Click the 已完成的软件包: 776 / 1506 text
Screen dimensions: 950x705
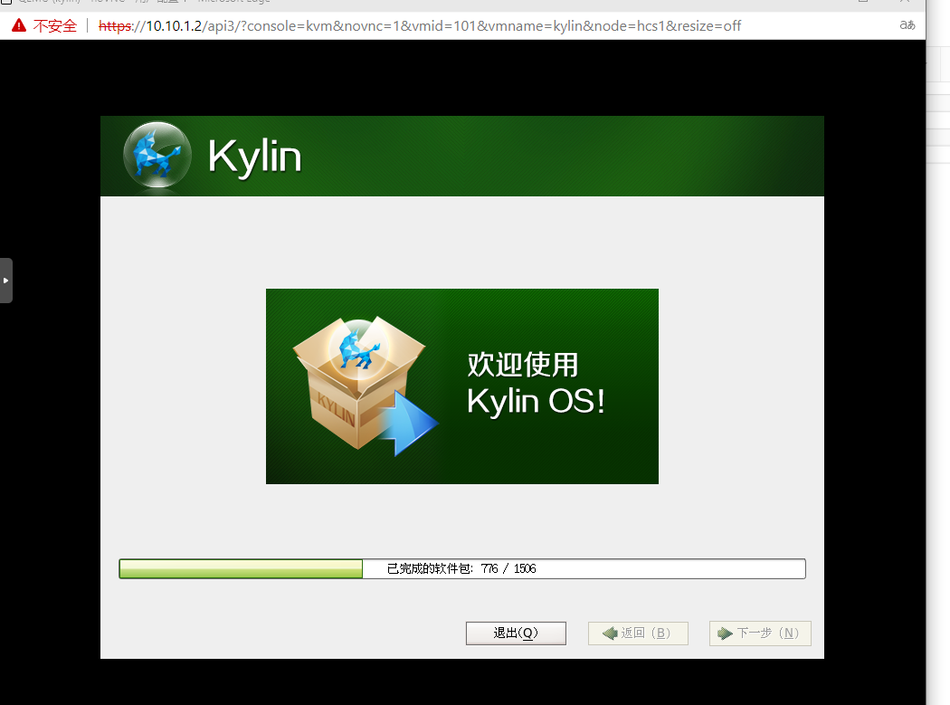pyautogui.click(x=461, y=568)
